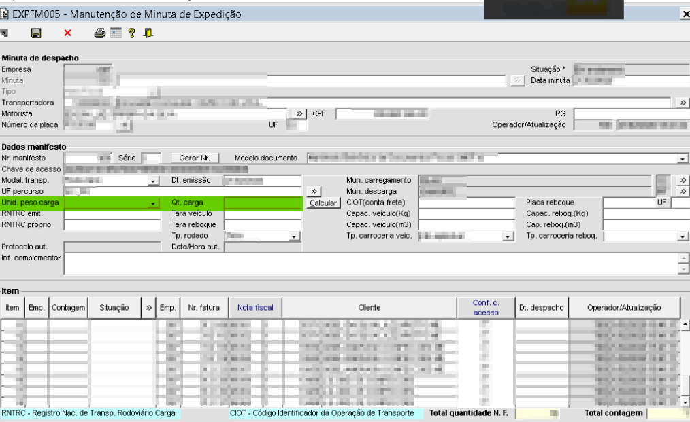Focus the Tara reboque input field
The height and width of the screenshot is (422, 690).
pos(263,225)
